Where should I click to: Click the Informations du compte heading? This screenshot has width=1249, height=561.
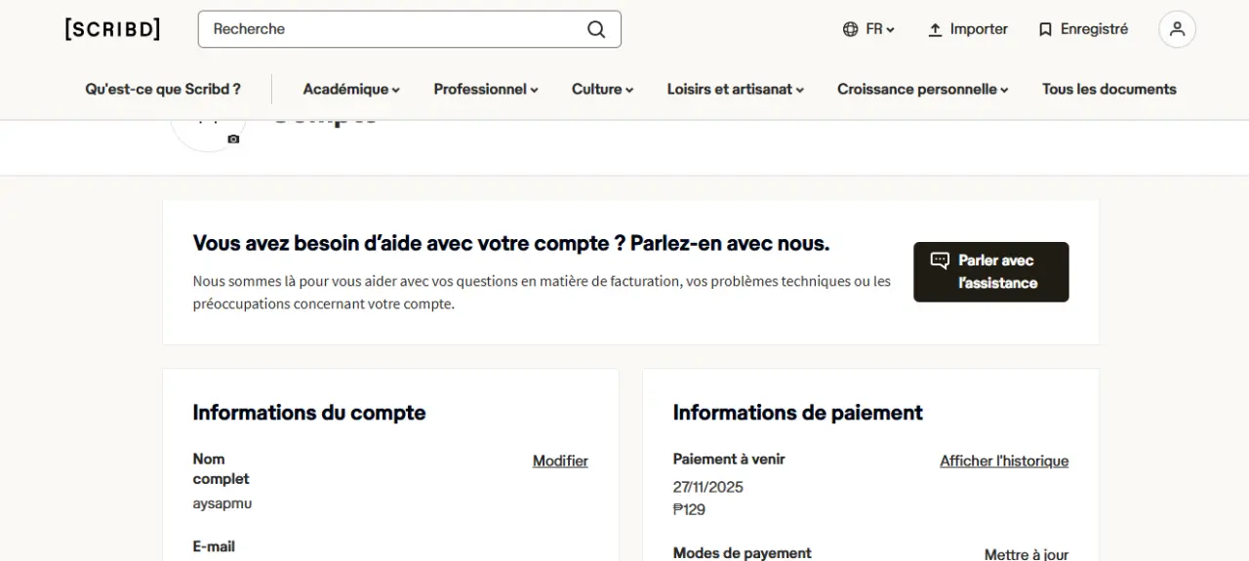309,413
